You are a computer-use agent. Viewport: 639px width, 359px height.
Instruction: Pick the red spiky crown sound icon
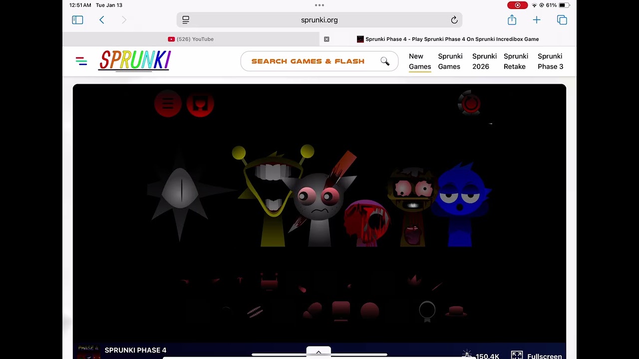point(414,280)
